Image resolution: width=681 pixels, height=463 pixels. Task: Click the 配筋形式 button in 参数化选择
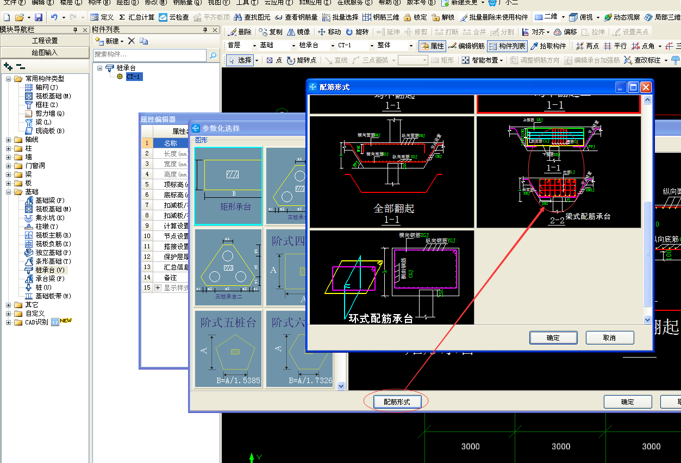397,402
